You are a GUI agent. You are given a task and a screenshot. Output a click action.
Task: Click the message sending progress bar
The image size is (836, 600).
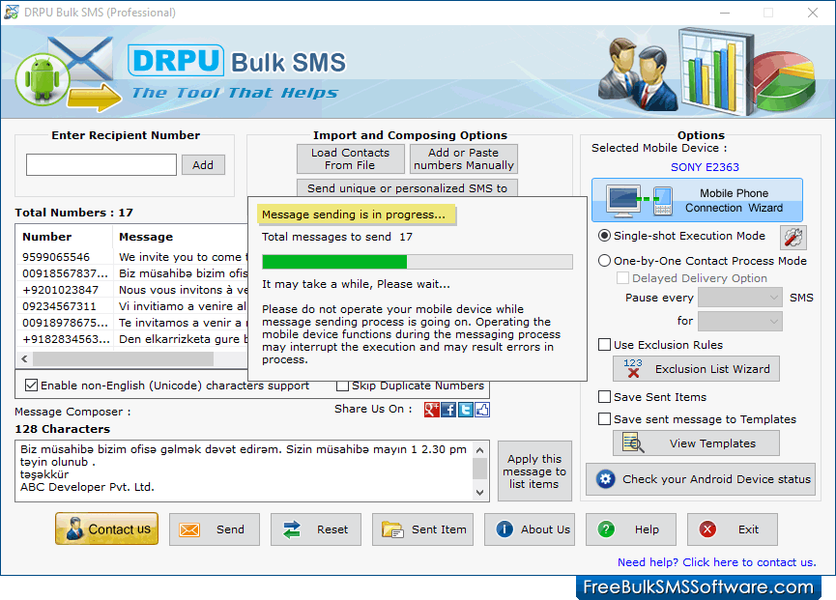pyautogui.click(x=418, y=262)
